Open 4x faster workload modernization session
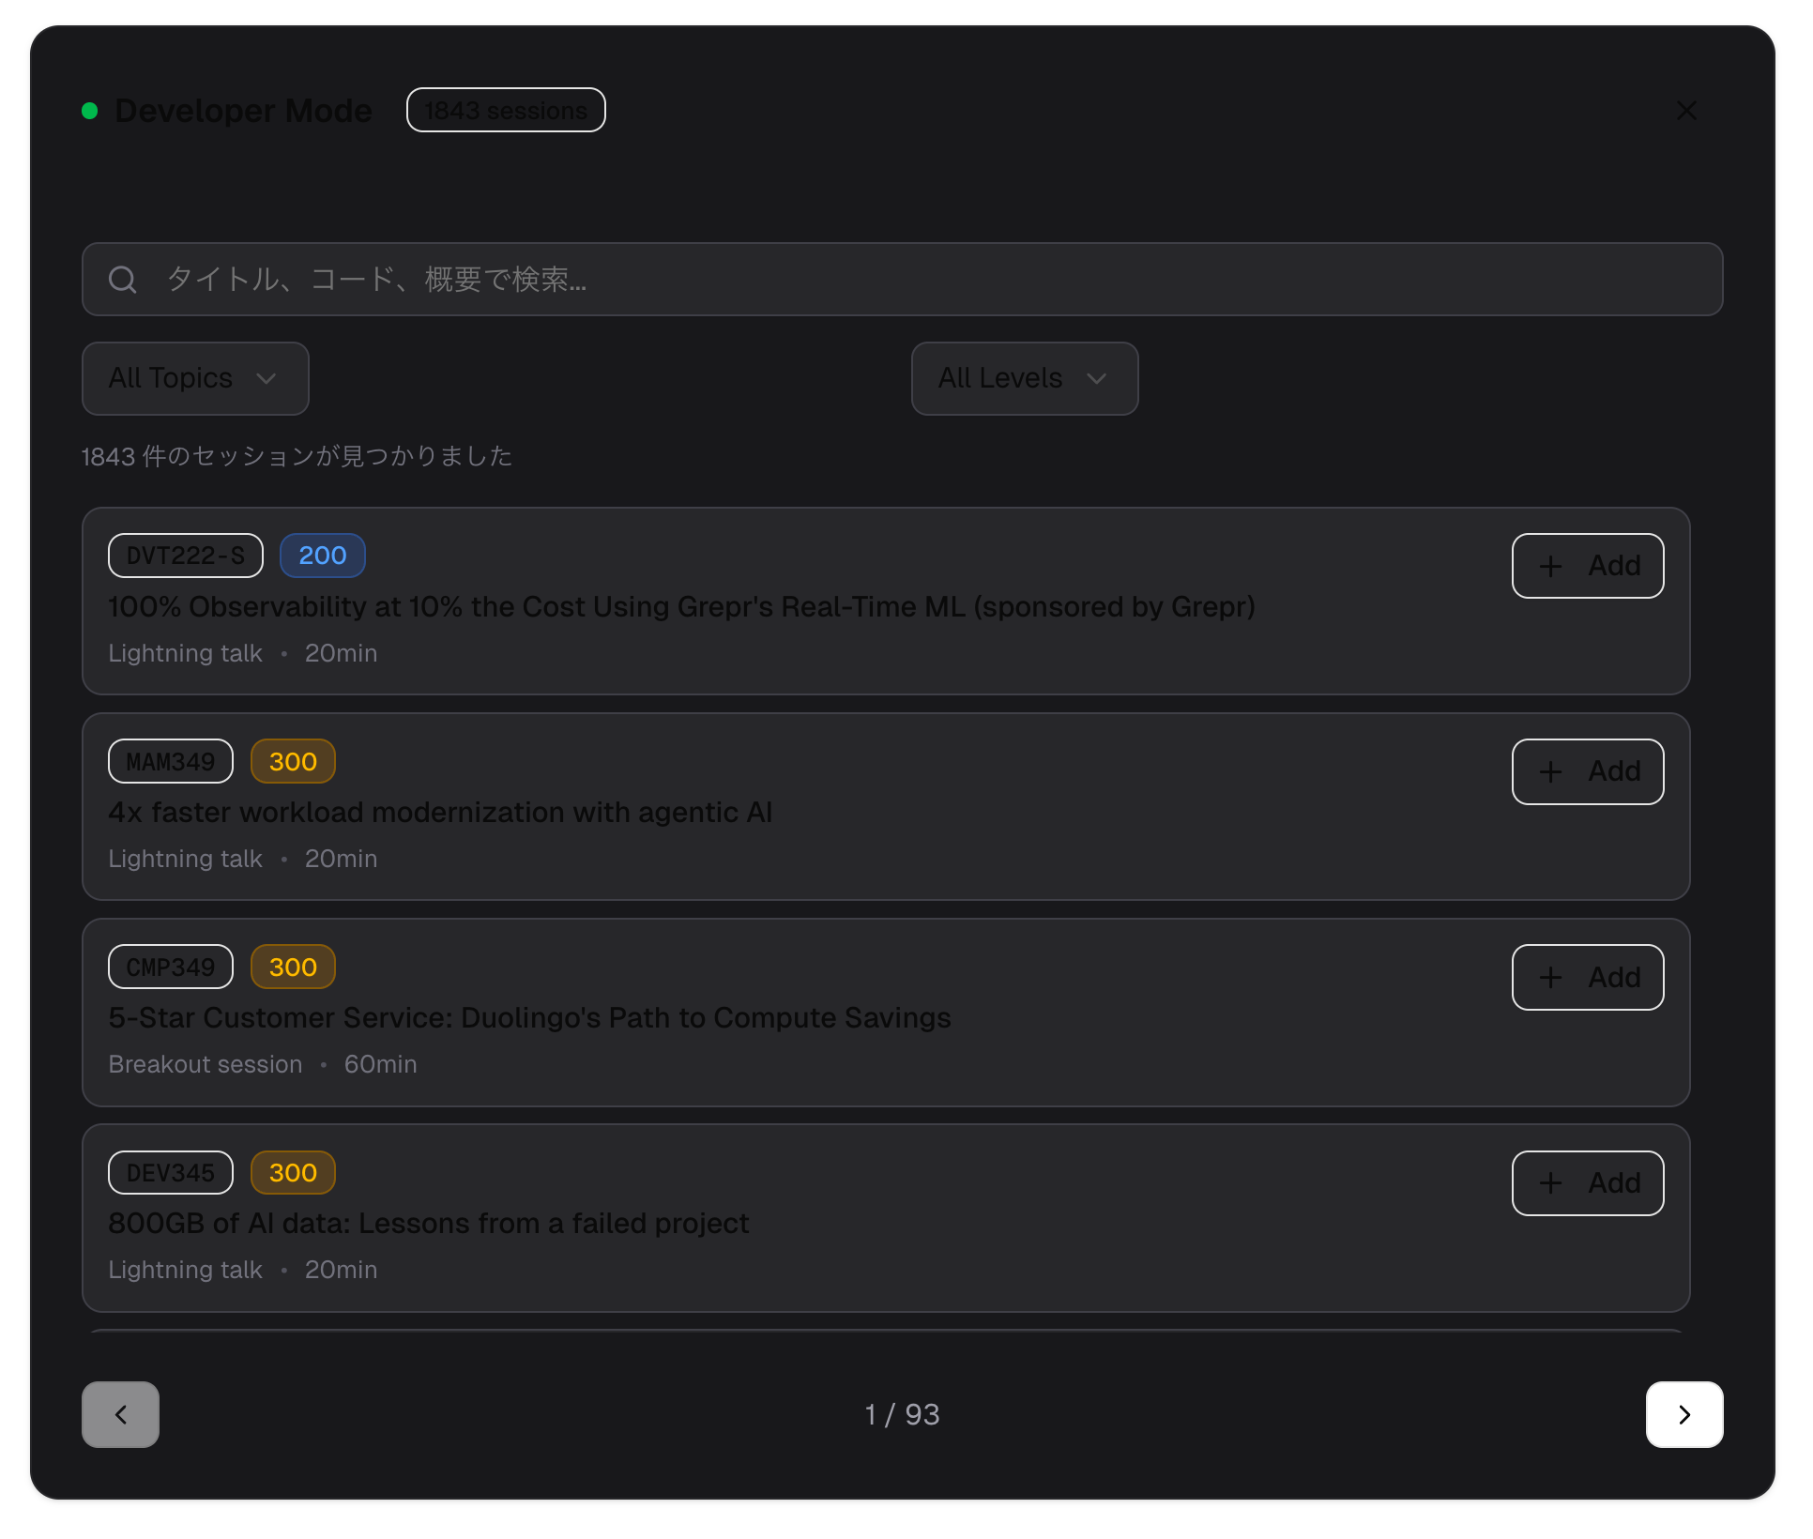The width and height of the screenshot is (1813, 1539). (440, 813)
